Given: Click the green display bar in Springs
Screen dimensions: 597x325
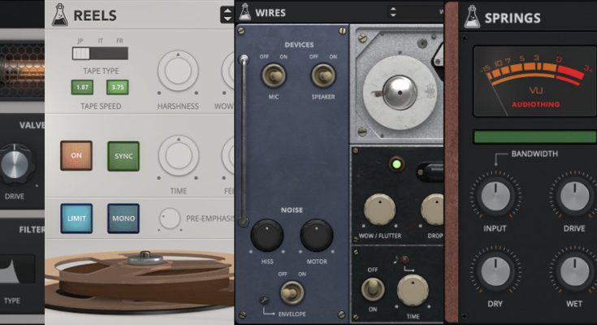Looking at the screenshot, I should coord(533,136).
